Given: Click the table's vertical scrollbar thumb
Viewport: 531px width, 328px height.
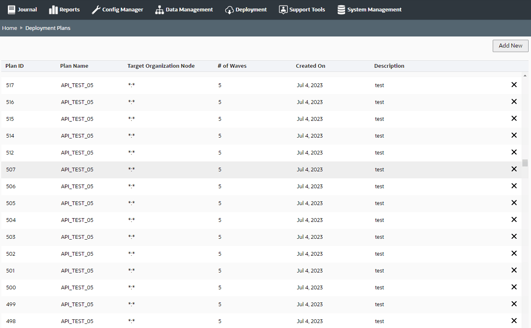Looking at the screenshot, I should [525, 163].
